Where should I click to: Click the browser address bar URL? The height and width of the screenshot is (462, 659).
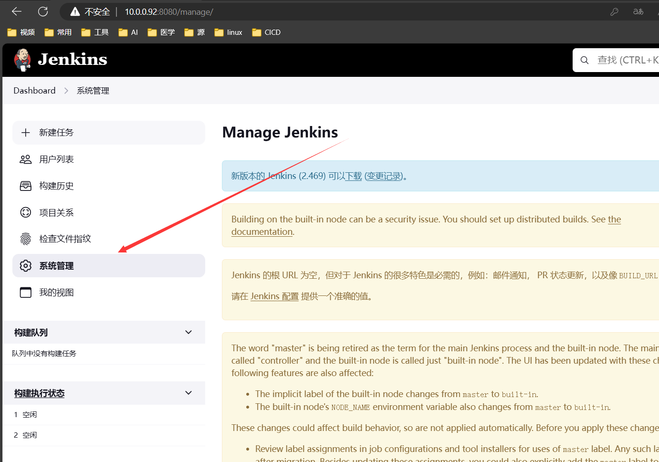point(169,12)
